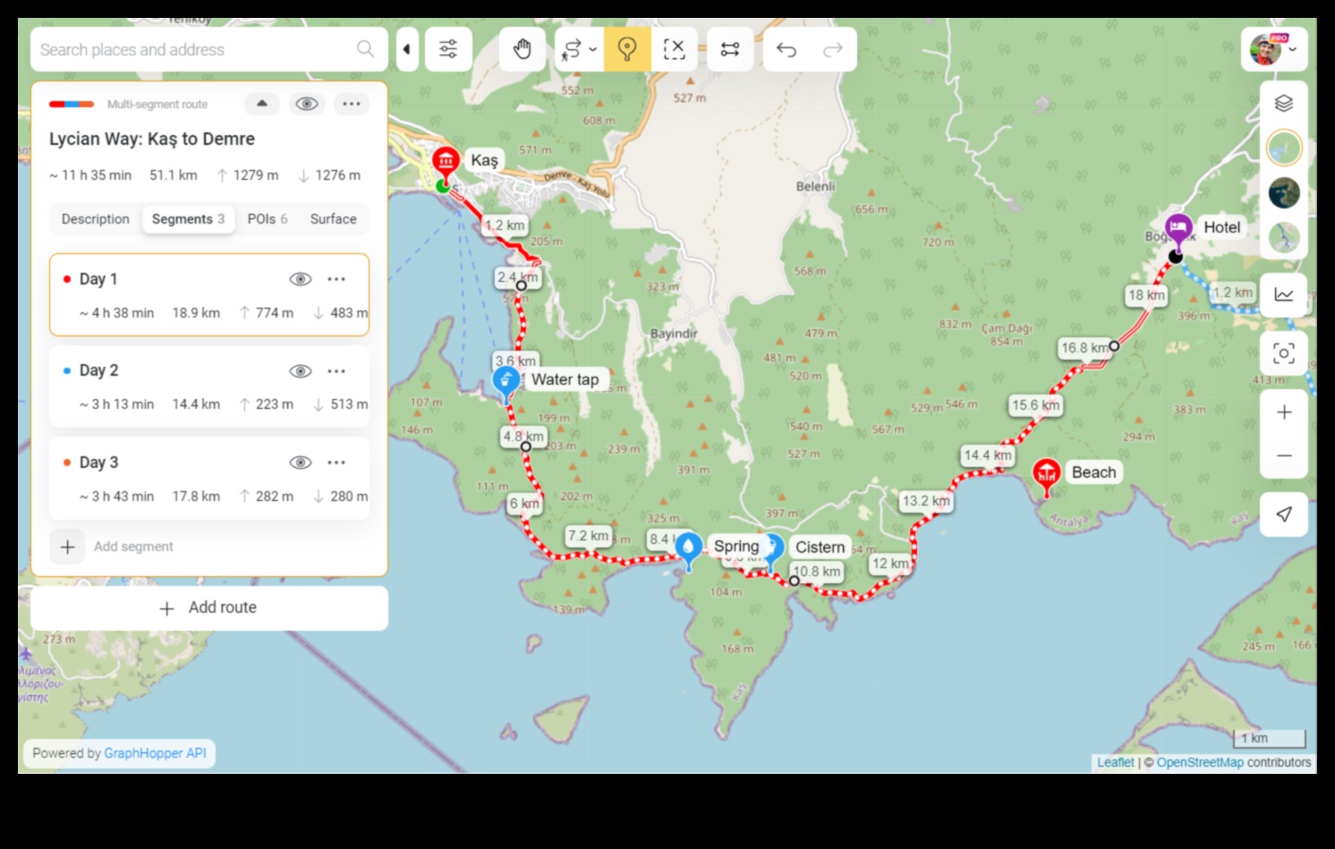Toggle visibility of the whole Lycian Way route

(x=307, y=104)
